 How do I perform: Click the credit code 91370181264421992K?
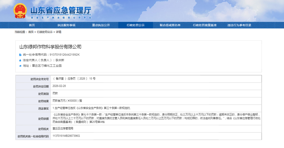tap(64, 55)
